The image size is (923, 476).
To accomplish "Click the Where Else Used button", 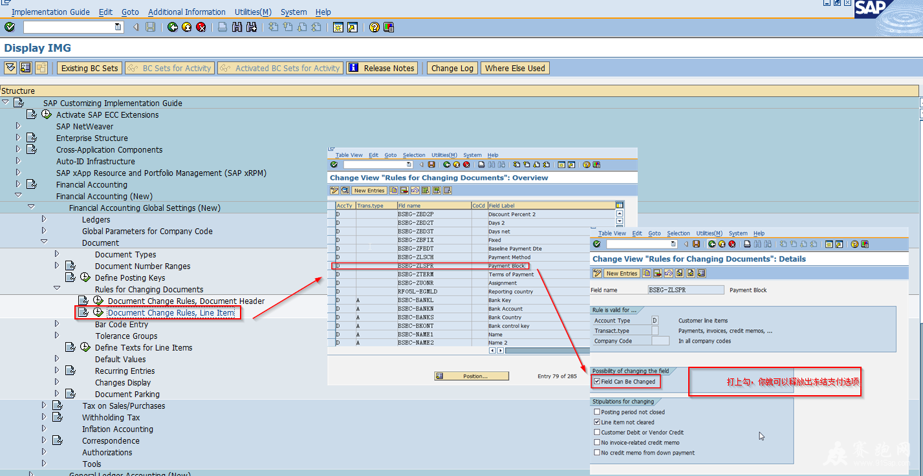I will [x=515, y=68].
